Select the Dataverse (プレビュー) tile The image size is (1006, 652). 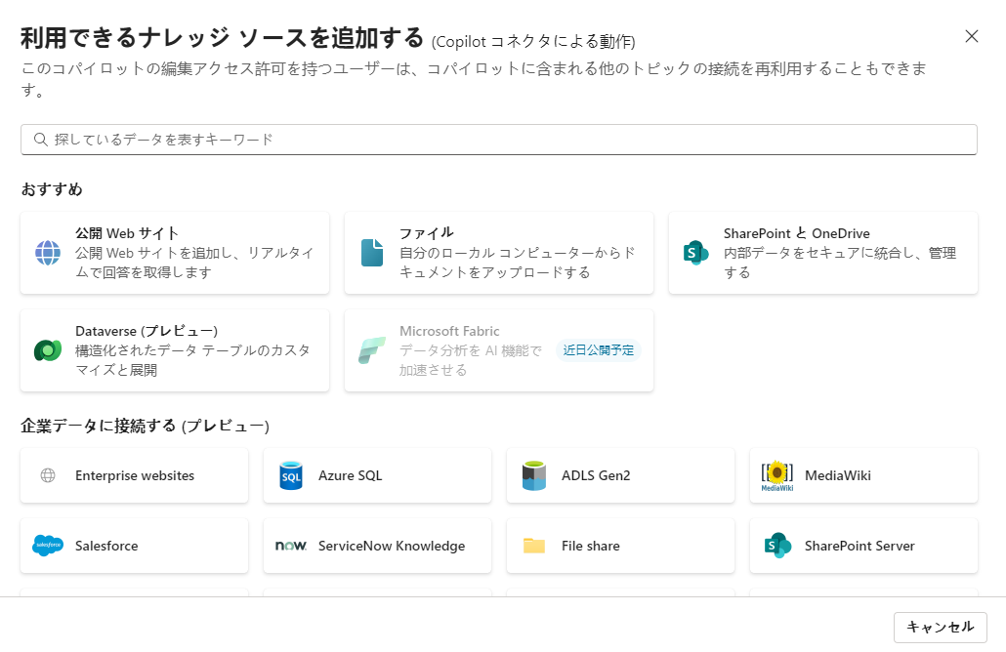(174, 351)
